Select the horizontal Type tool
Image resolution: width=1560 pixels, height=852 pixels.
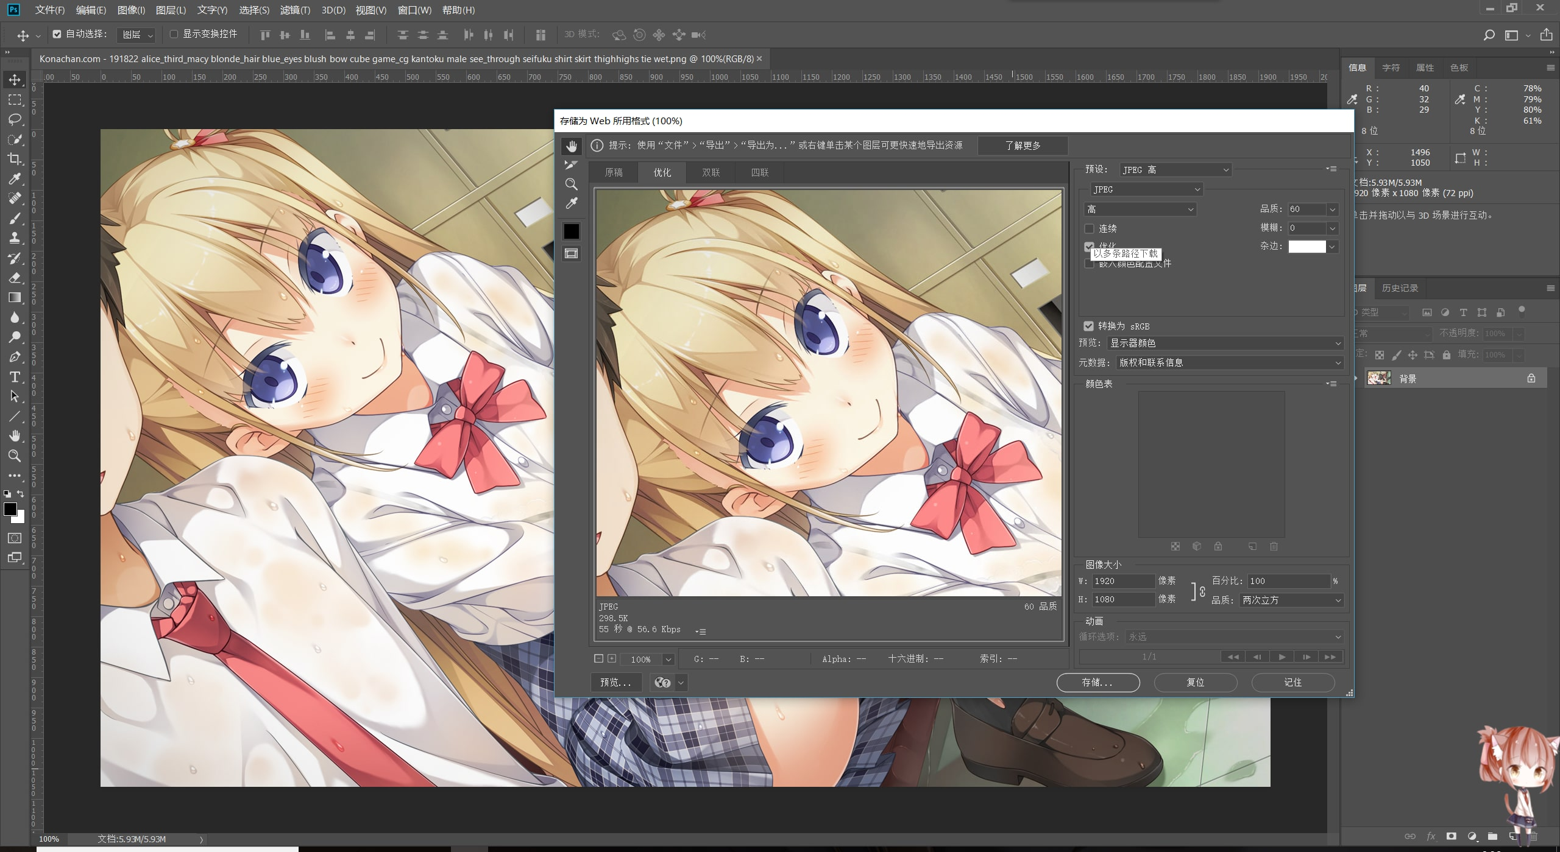click(x=15, y=377)
